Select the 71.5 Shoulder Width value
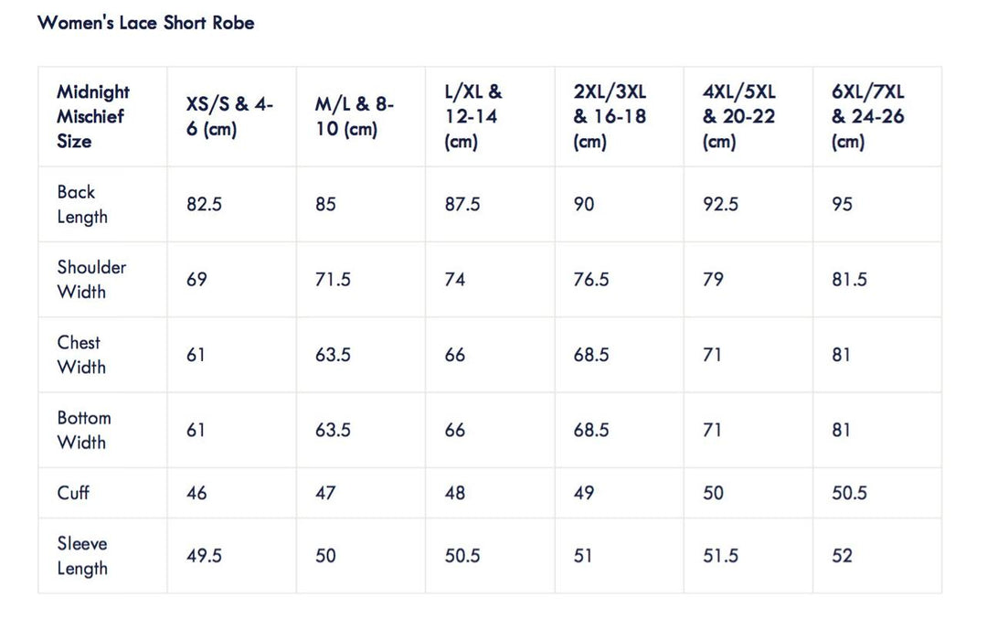This screenshot has height=619, width=987. click(333, 280)
